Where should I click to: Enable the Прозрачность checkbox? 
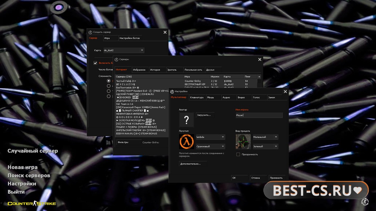(238, 154)
